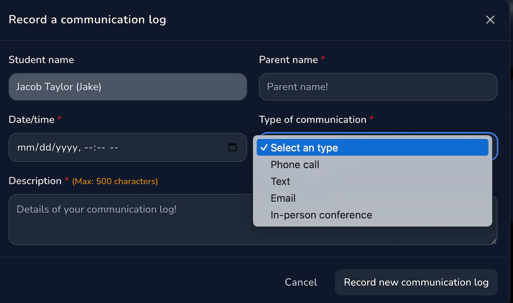Click the Cancel button
The image size is (513, 303).
(301, 282)
